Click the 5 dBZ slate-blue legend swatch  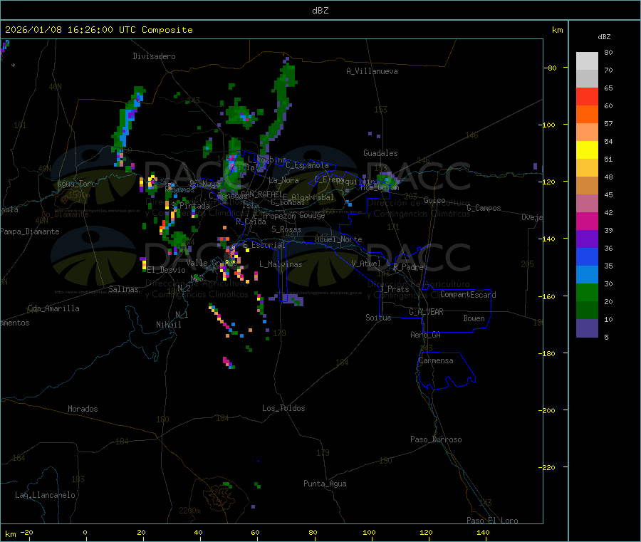point(587,328)
